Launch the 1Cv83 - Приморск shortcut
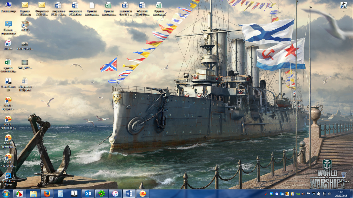The height and width of the screenshot is (198, 353). click(8, 141)
